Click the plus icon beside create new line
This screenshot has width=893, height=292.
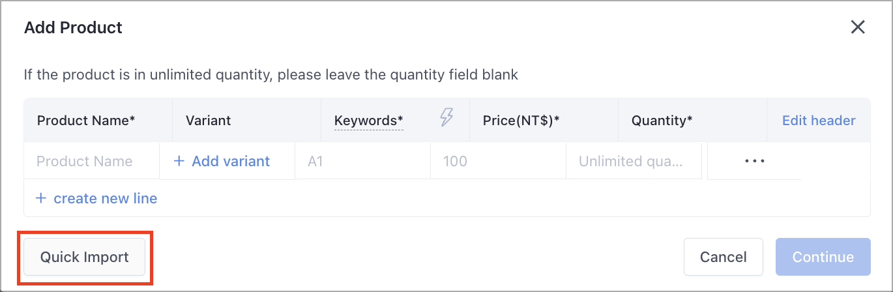pyautogui.click(x=41, y=198)
